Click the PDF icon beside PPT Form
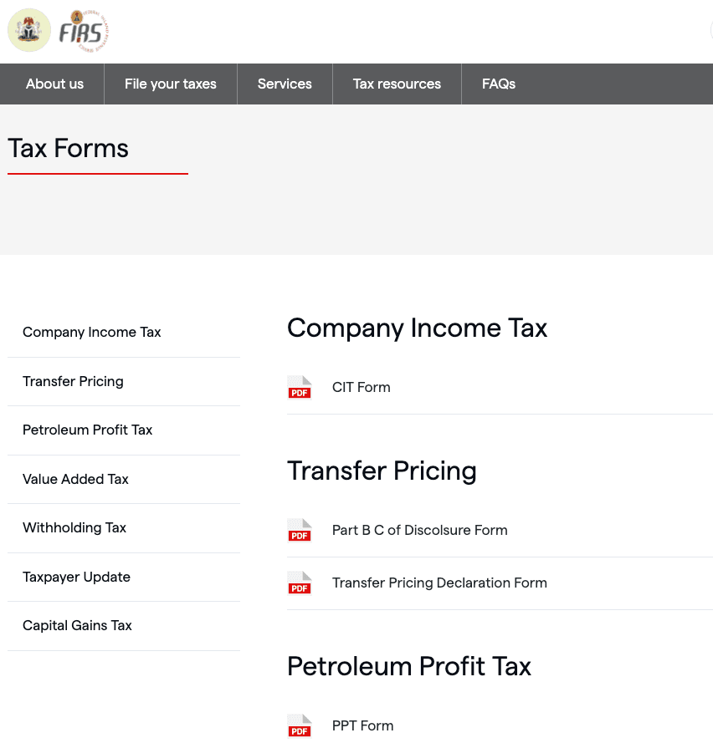 click(x=300, y=726)
